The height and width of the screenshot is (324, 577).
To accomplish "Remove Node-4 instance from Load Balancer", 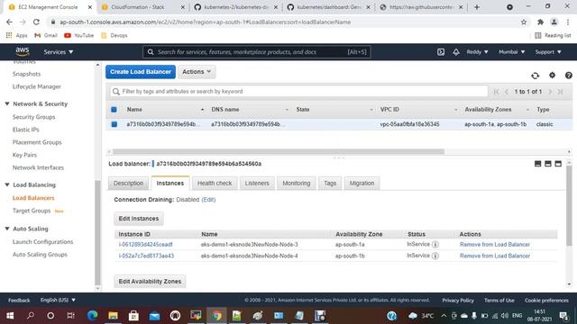I will click(495, 256).
